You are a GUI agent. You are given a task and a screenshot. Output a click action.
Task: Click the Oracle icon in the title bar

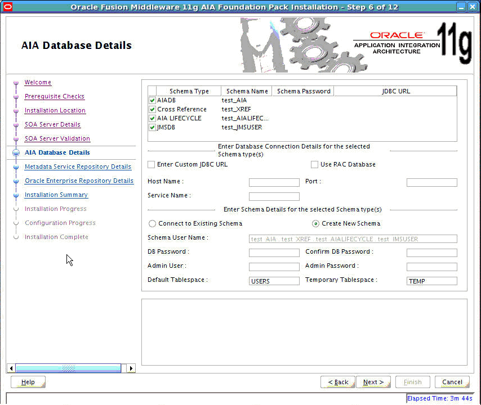point(7,7)
